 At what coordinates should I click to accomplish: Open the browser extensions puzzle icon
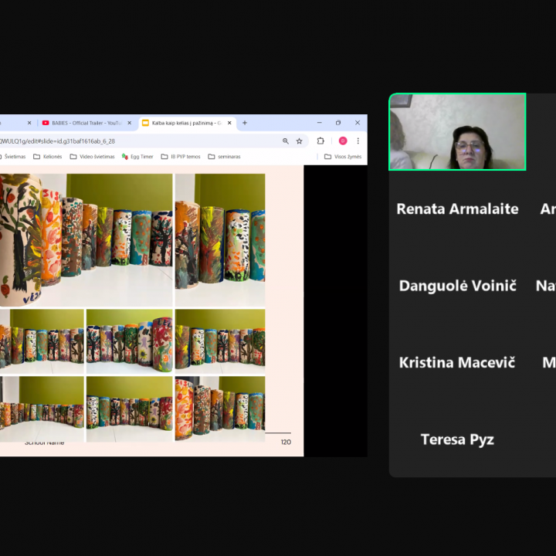tap(320, 141)
